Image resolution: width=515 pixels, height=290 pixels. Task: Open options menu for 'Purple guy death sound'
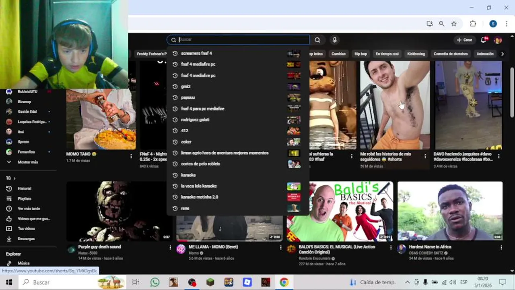(170, 248)
